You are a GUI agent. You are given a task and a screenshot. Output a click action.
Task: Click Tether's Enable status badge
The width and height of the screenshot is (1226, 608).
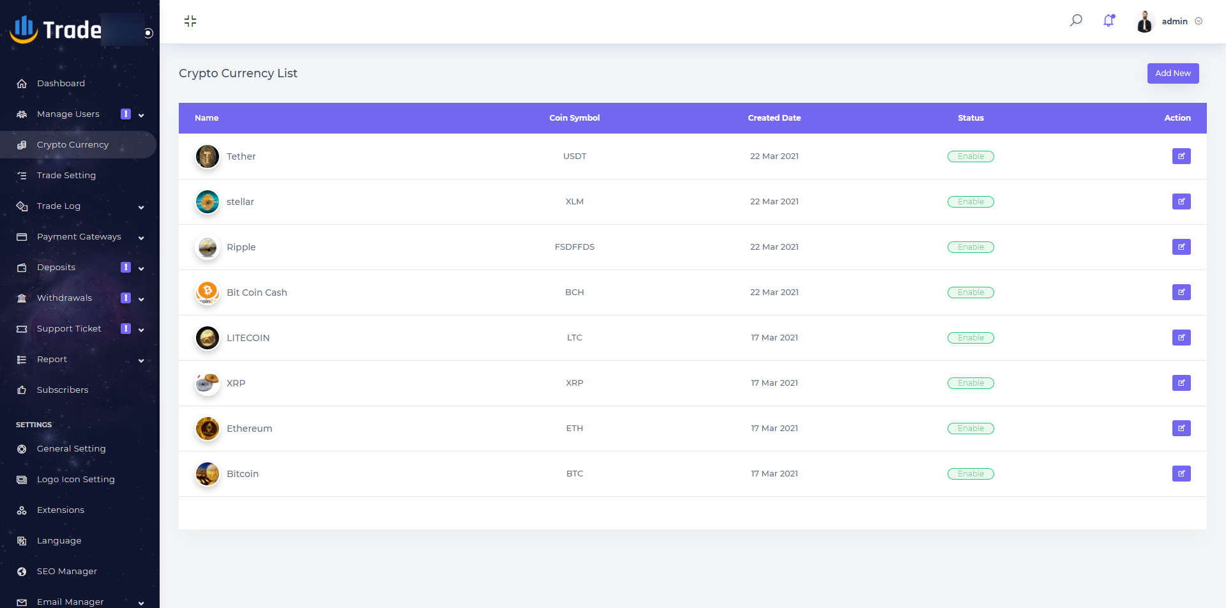(x=971, y=156)
